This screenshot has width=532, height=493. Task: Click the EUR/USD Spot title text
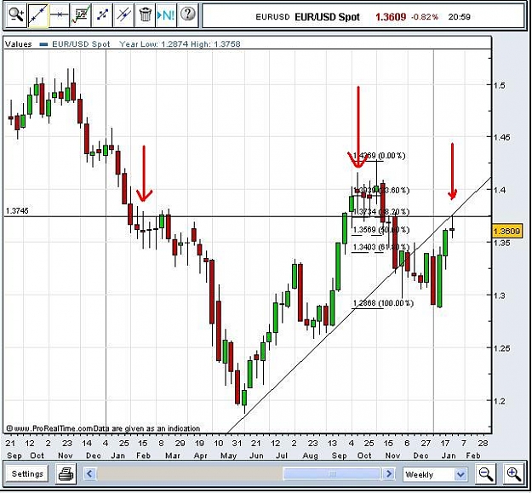tap(327, 17)
